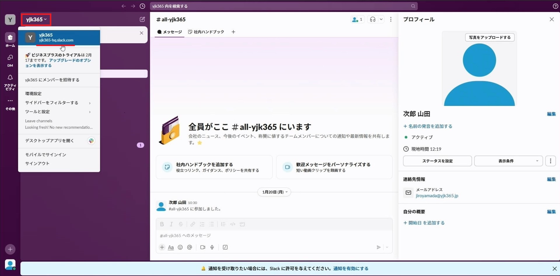Open the DM sidebar icon
The height and width of the screenshot is (276, 560).
(x=10, y=60)
